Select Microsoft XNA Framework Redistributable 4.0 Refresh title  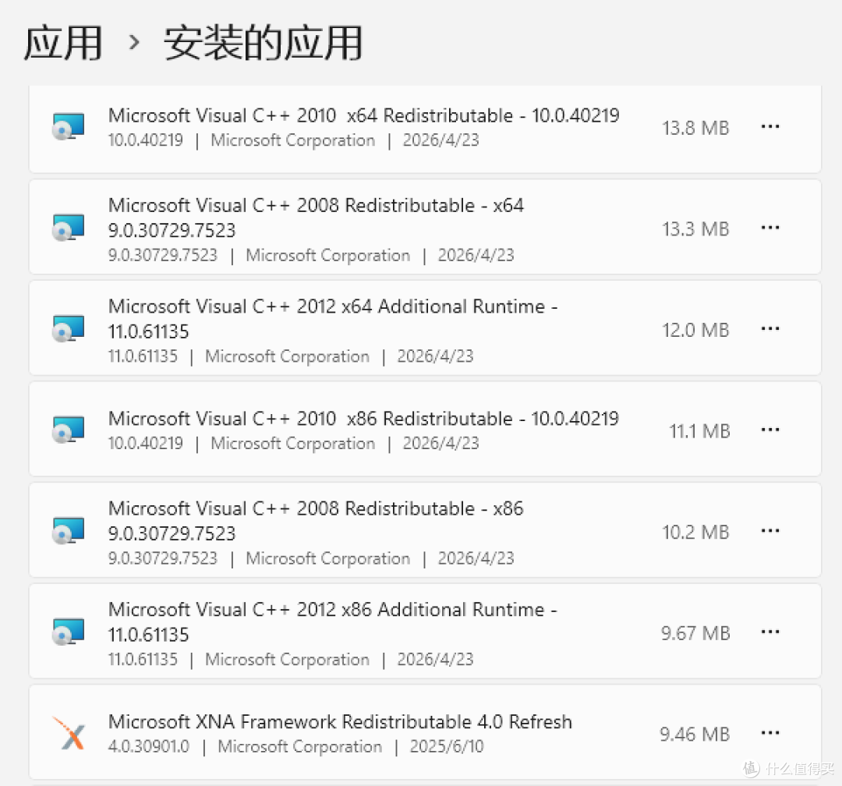340,721
